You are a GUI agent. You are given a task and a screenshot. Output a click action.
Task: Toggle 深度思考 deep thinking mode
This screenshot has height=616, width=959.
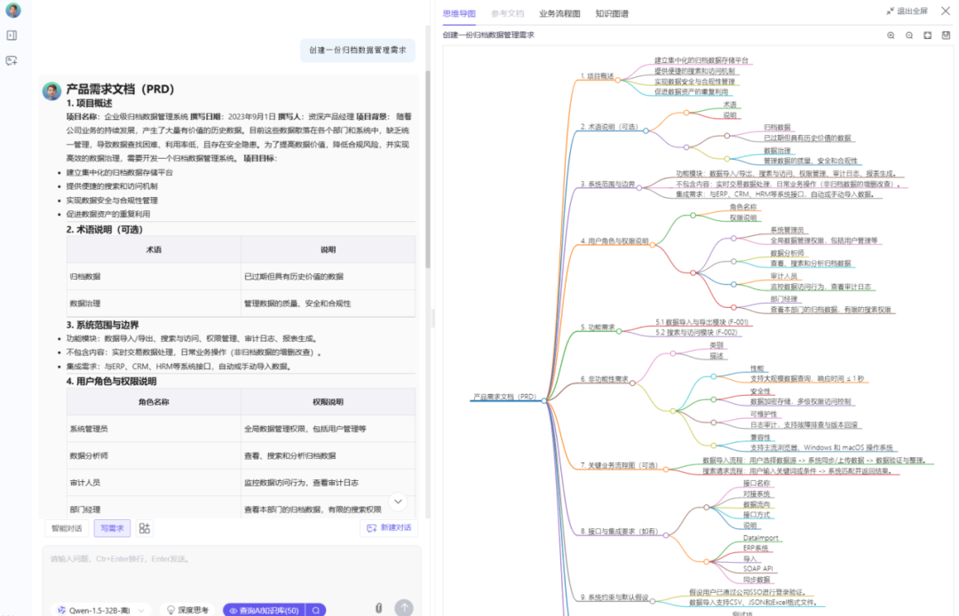pos(187,610)
